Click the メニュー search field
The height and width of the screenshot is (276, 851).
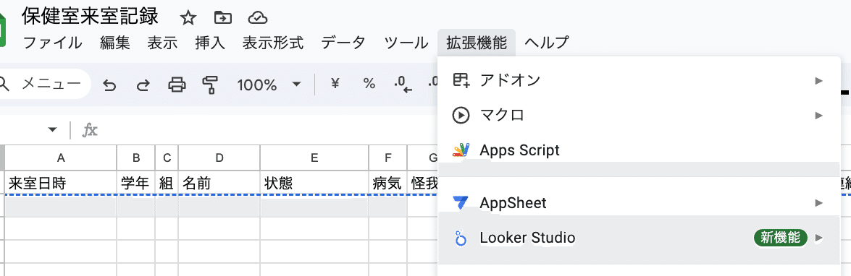click(x=43, y=84)
